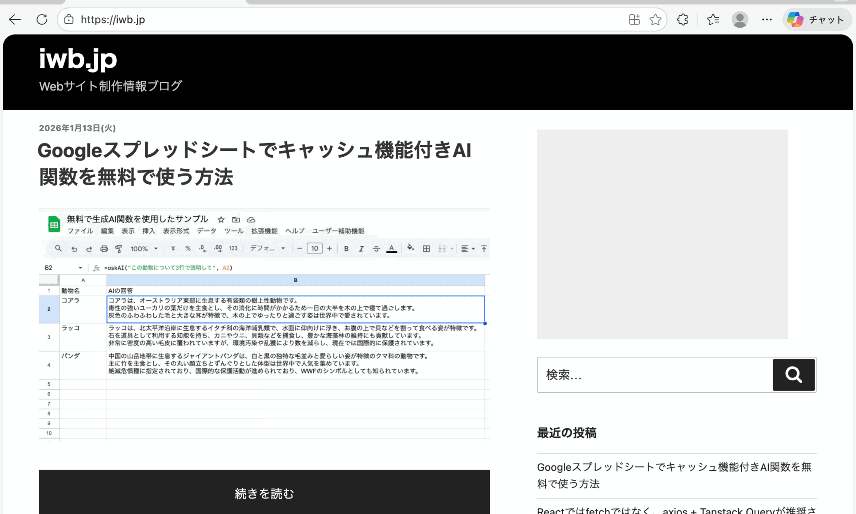Image resolution: width=856 pixels, height=514 pixels.
Task: Open the font dropdown showing デフォ...
Action: tap(266, 248)
